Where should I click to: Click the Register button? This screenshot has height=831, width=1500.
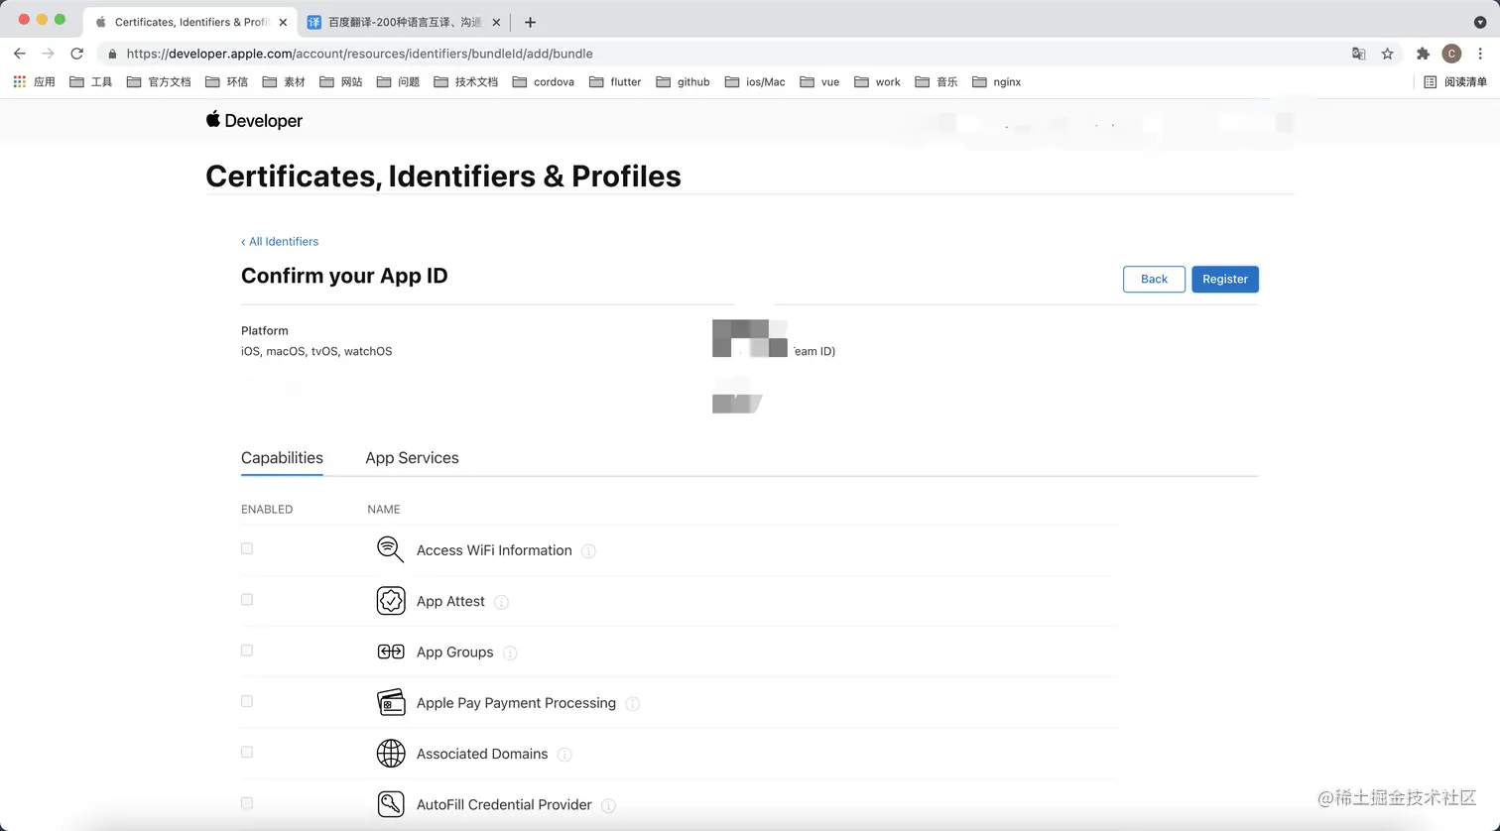pyautogui.click(x=1225, y=280)
